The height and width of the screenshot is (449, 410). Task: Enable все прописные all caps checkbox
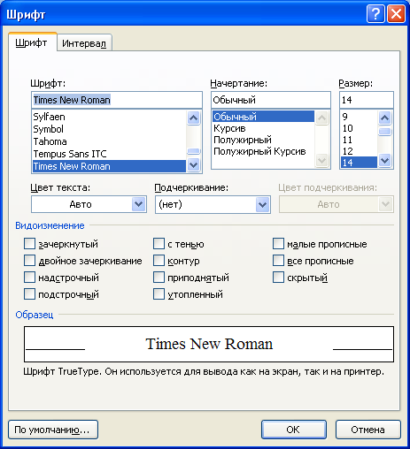pos(278,261)
